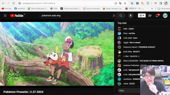Screen dimensions: 170x95
Task: Open the All Bookmarks folder
Action: [x=164, y=8]
